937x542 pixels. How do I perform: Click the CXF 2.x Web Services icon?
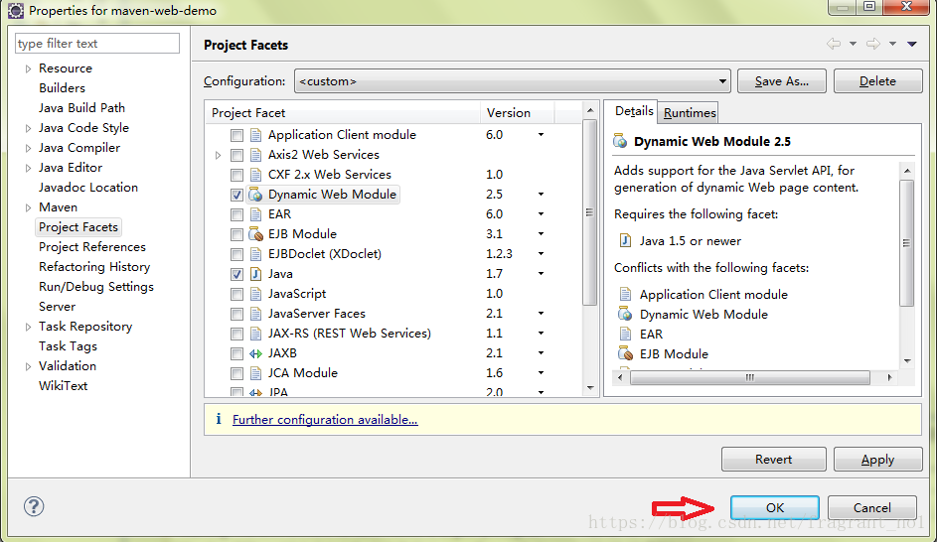(255, 175)
